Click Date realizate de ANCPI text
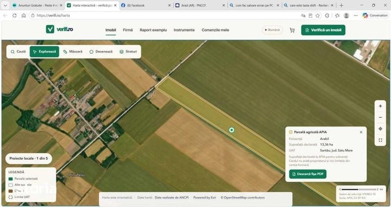 pyautogui.click(x=172, y=198)
